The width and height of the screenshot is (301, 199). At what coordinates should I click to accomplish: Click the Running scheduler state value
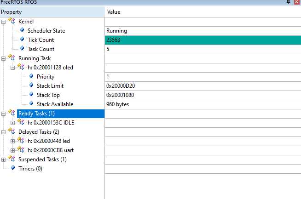point(116,31)
